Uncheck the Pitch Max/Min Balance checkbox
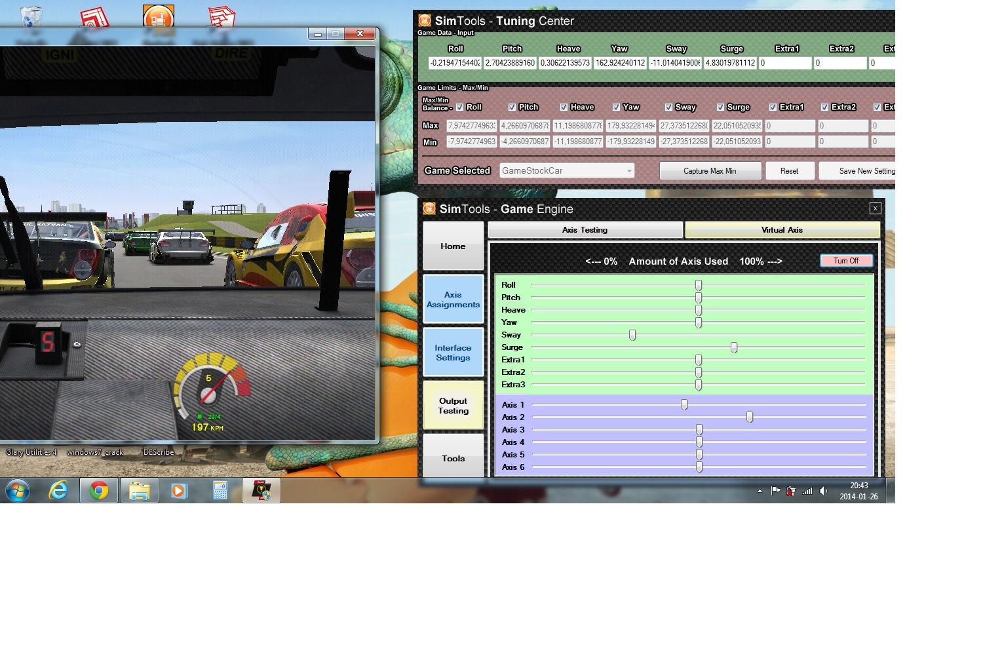Viewport: 983px width, 656px height. click(512, 107)
